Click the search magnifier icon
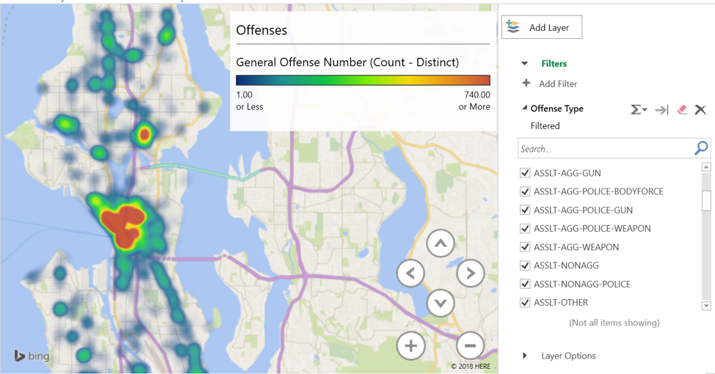The width and height of the screenshot is (715, 374). 701,148
